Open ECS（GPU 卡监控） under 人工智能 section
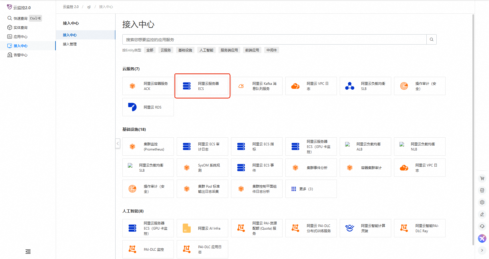This screenshot has width=489, height=259. pyautogui.click(x=148, y=228)
